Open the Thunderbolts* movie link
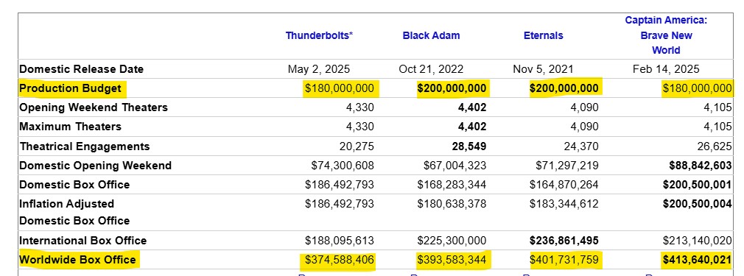744x276 pixels. coord(319,35)
